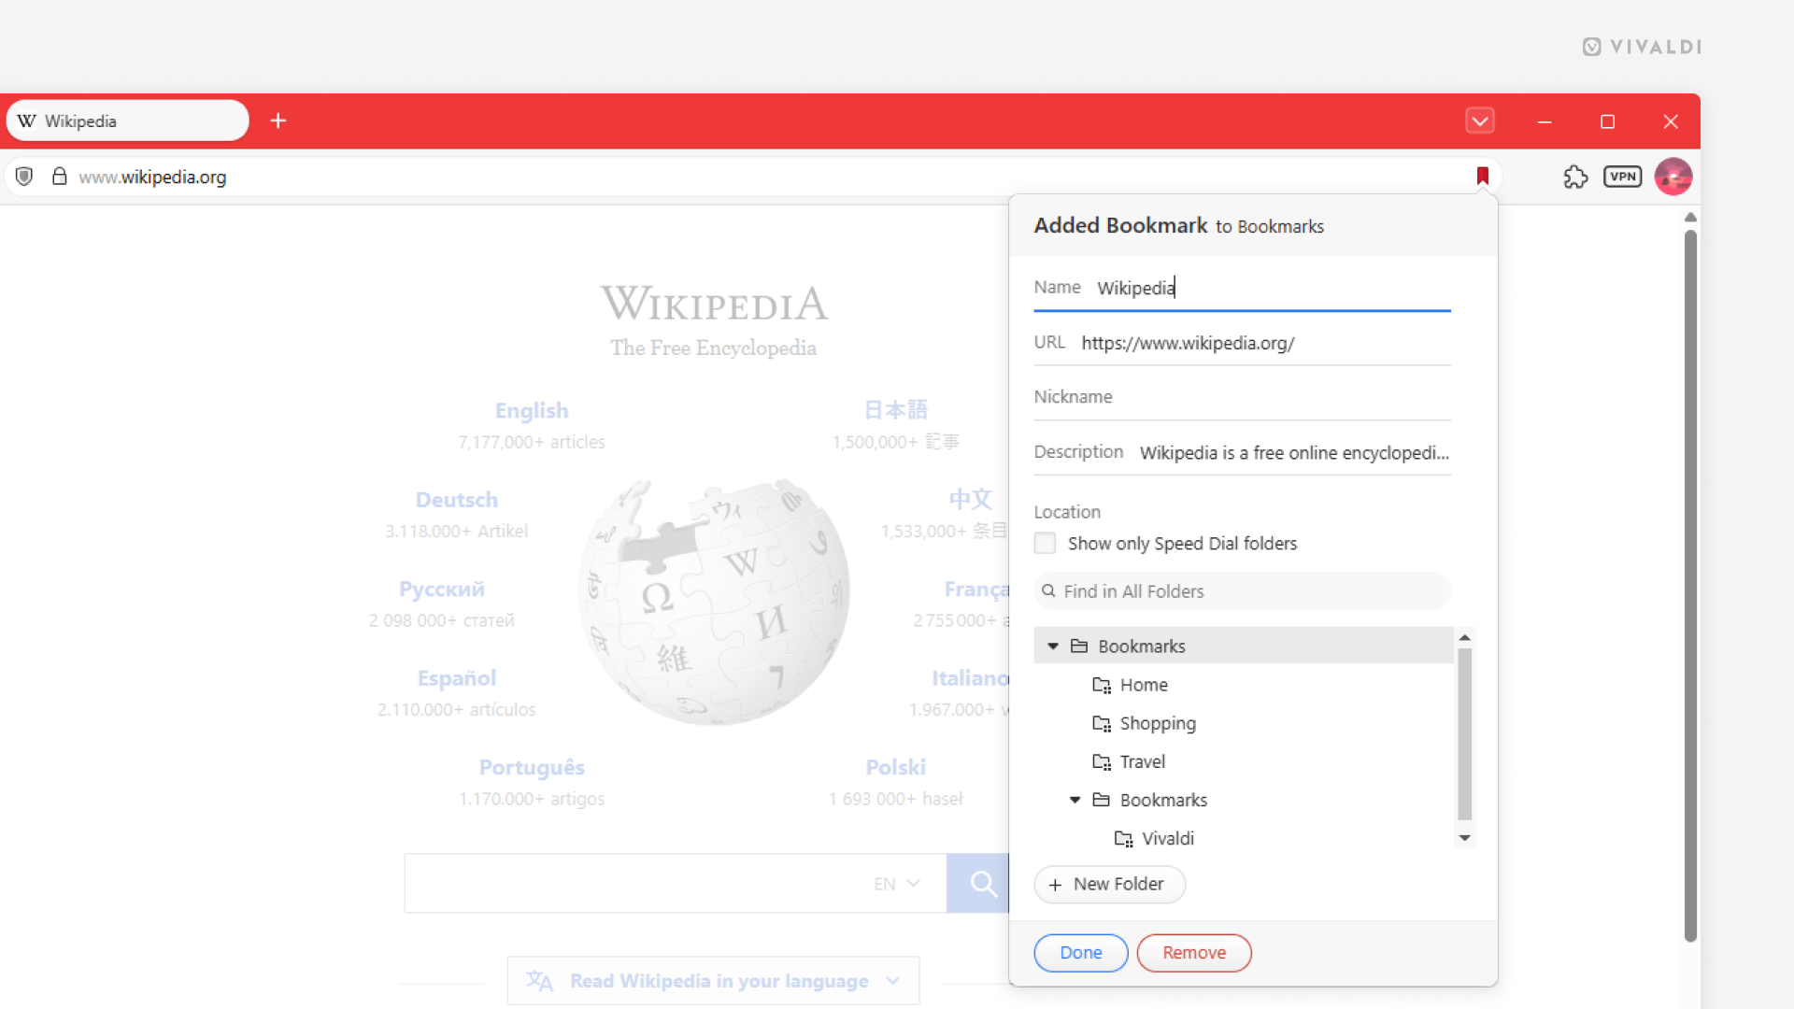Open the user profile avatar
Viewport: 1794px width, 1009px height.
1673,177
